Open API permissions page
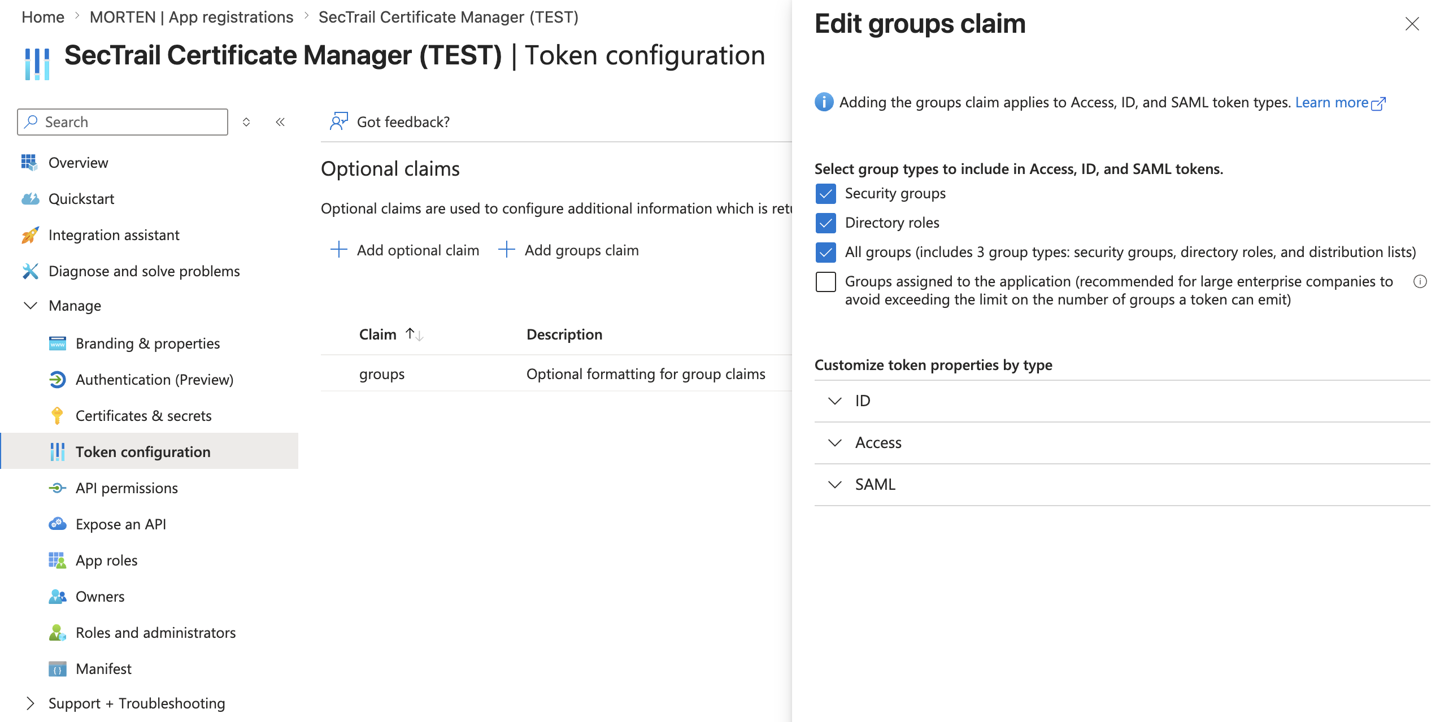This screenshot has height=722, width=1453. pyautogui.click(x=127, y=488)
